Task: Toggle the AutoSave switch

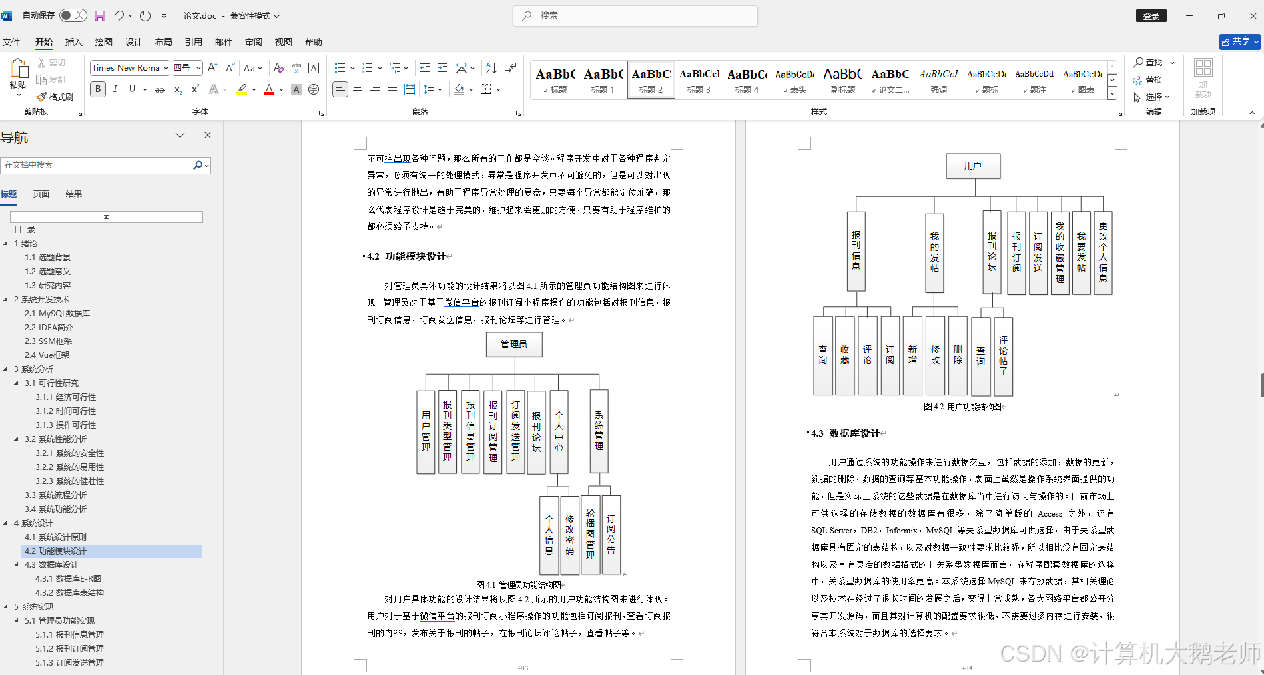Action: 73,15
